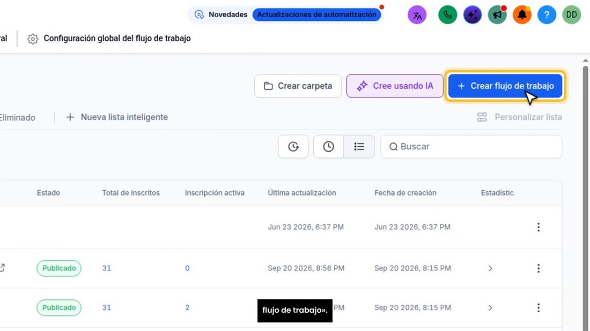Click the Novedades label

tap(228, 14)
